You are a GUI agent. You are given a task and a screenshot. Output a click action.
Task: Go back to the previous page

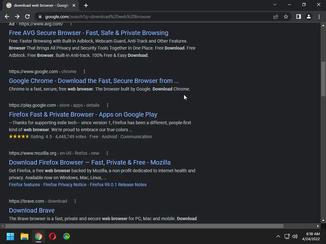click(7, 17)
